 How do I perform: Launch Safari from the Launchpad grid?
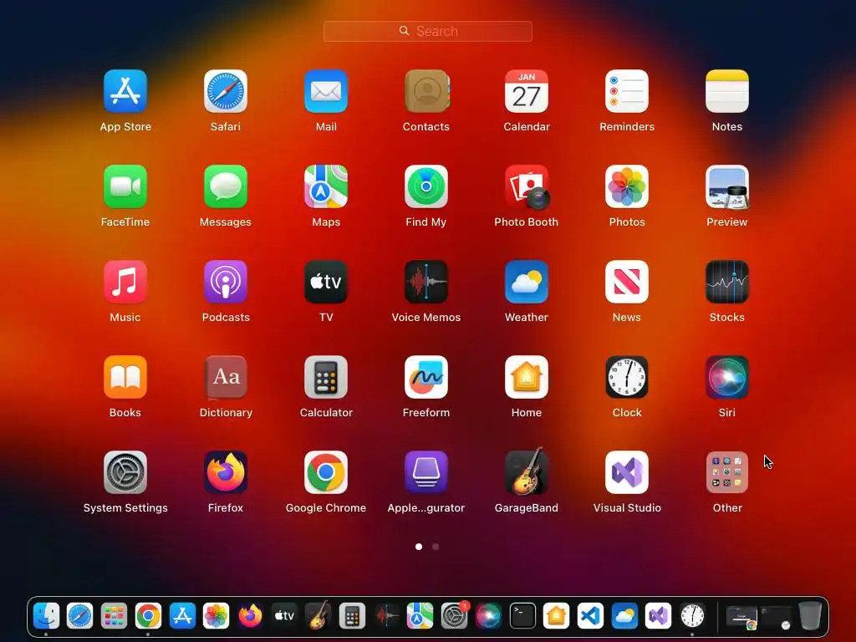(x=226, y=91)
